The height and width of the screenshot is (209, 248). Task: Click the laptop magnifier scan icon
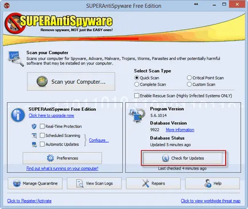click(16, 59)
